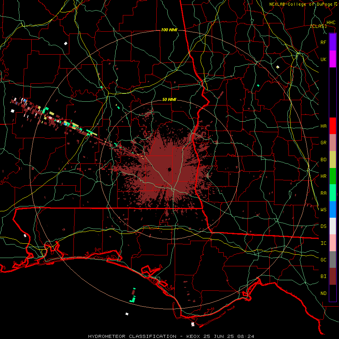
Task: Click the brown BI legend color block
Action: [x=333, y=276]
